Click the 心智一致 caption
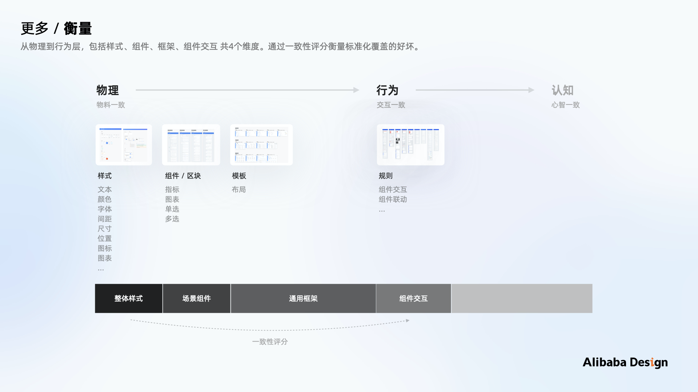Screen dimensions: 698x392 point(566,105)
